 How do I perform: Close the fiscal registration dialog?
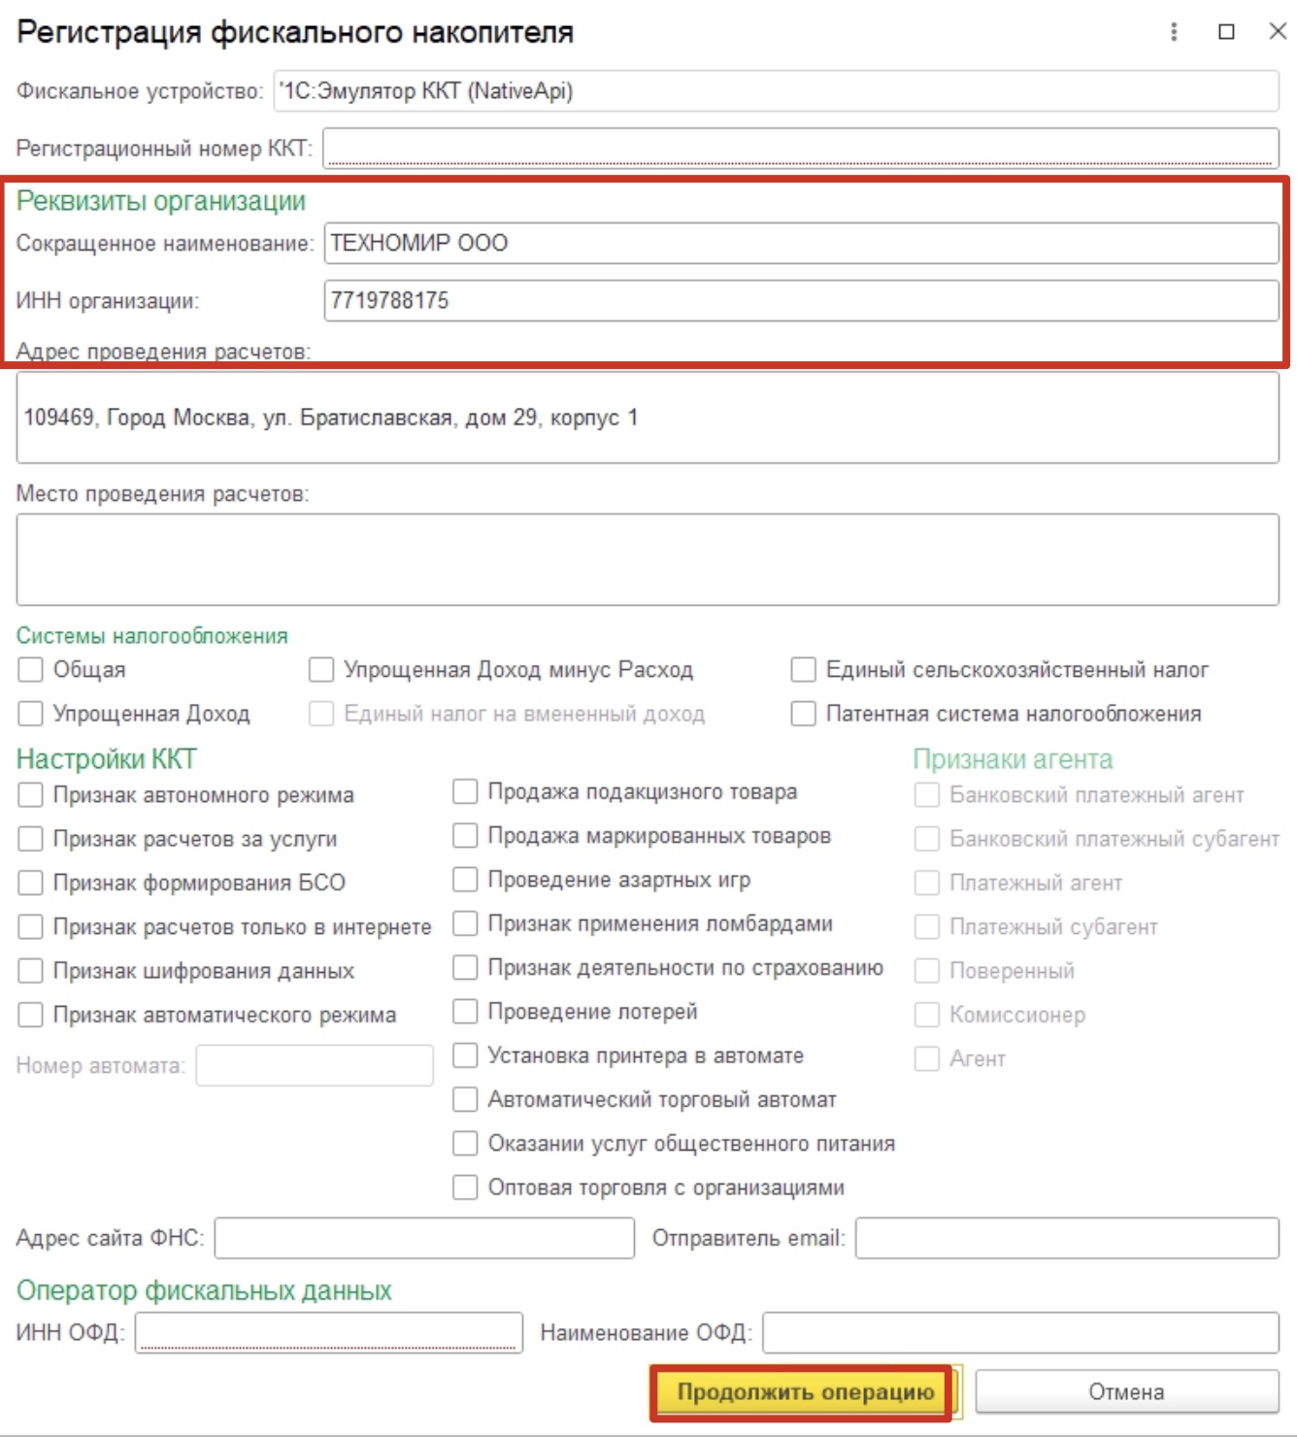(x=1278, y=32)
